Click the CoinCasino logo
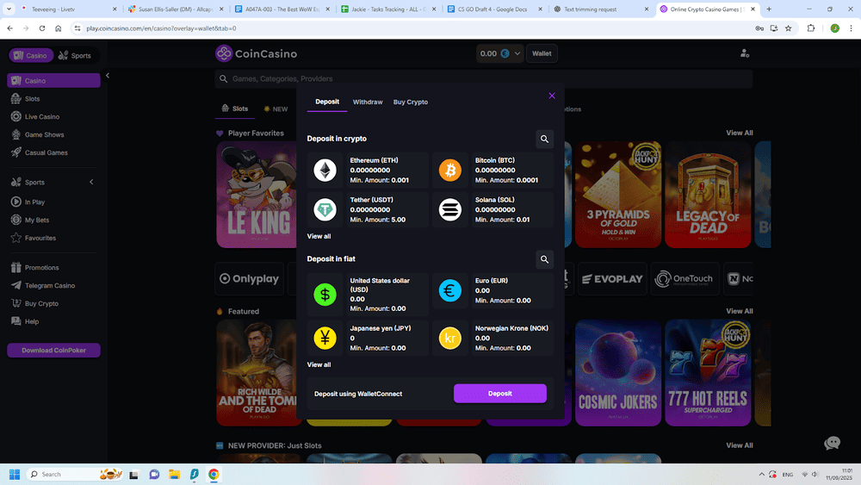861x485 pixels. [256, 53]
